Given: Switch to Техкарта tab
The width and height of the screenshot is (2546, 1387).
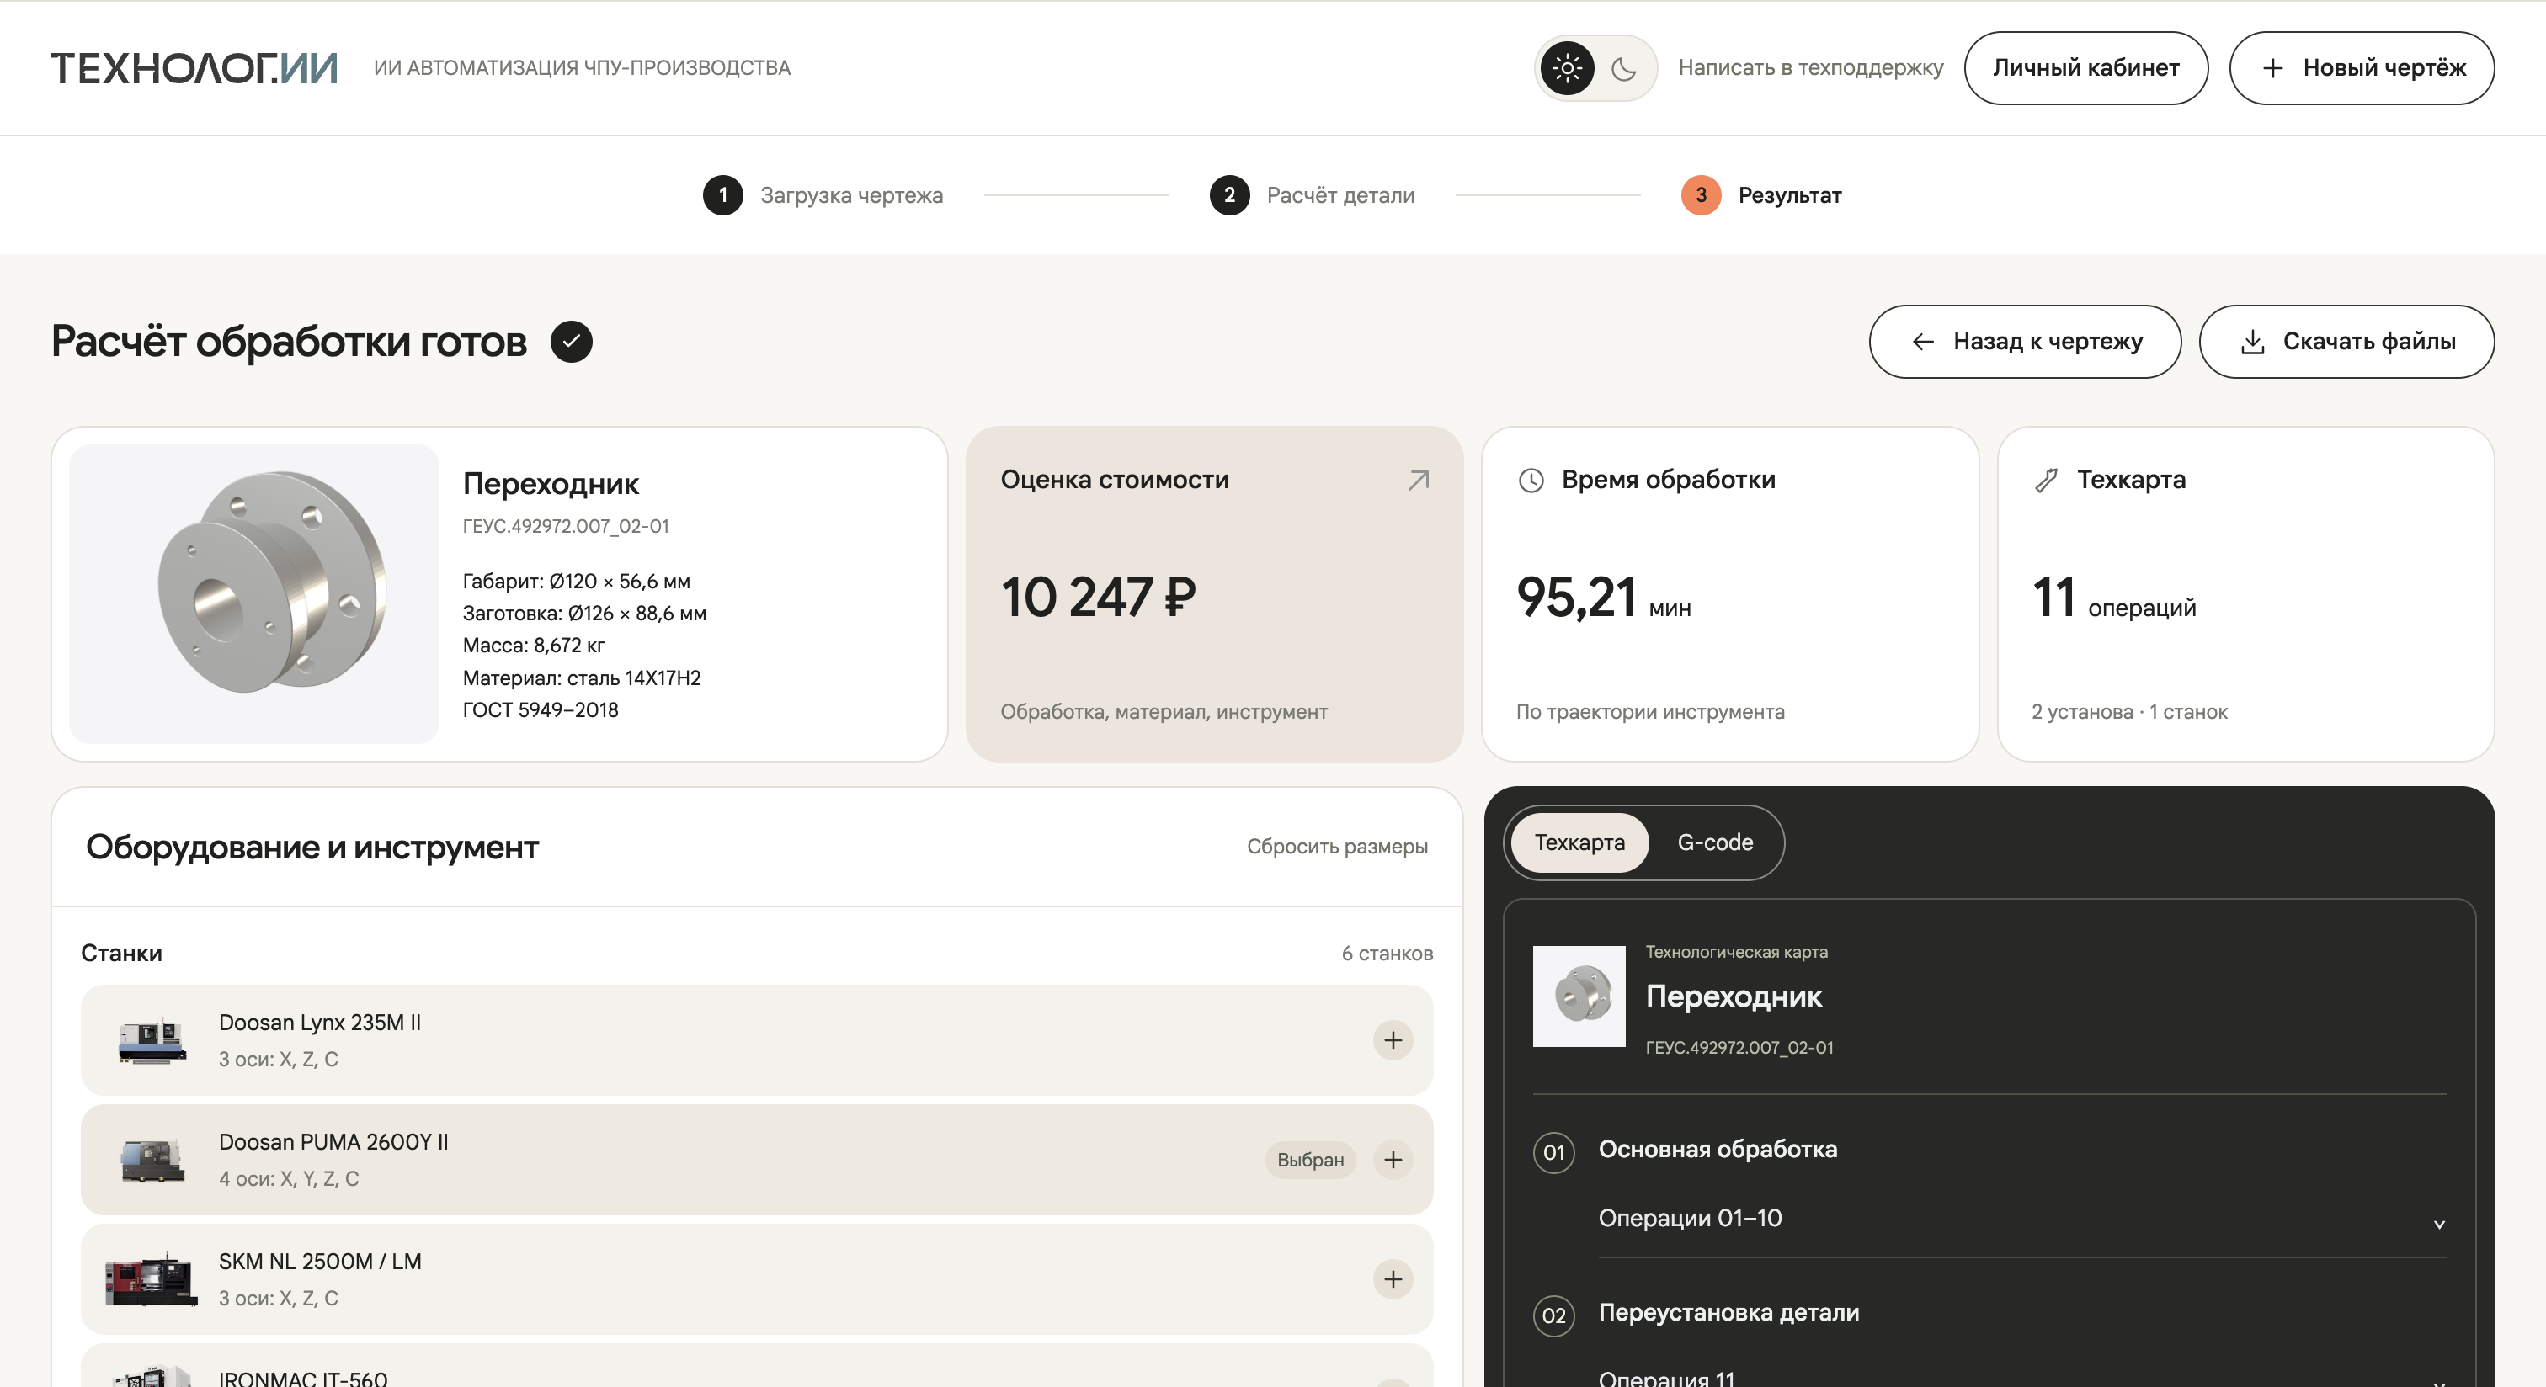Looking at the screenshot, I should (1579, 842).
